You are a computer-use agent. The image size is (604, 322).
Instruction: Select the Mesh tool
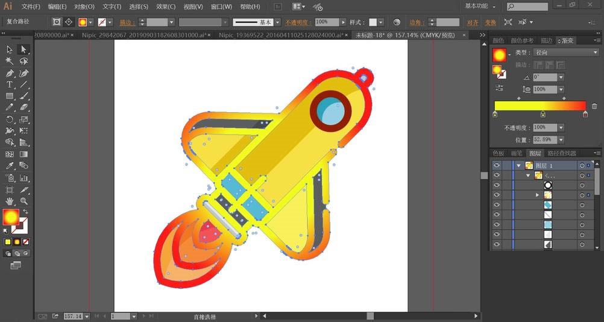coord(10,154)
